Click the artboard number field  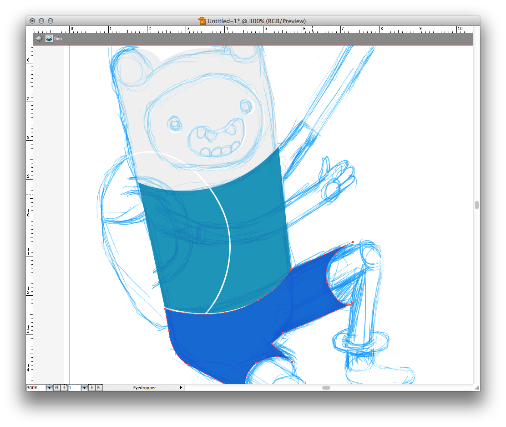[x=74, y=388]
